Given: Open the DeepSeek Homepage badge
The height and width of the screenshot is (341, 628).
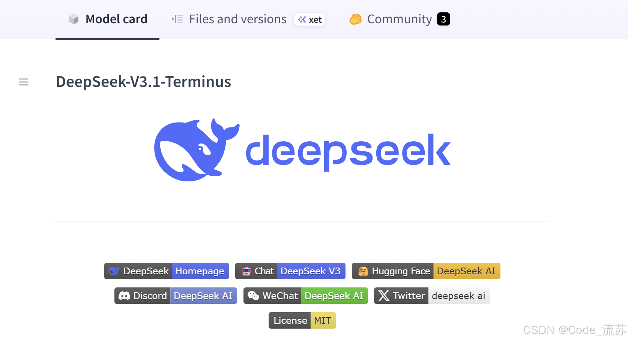Looking at the screenshot, I should click(x=167, y=271).
